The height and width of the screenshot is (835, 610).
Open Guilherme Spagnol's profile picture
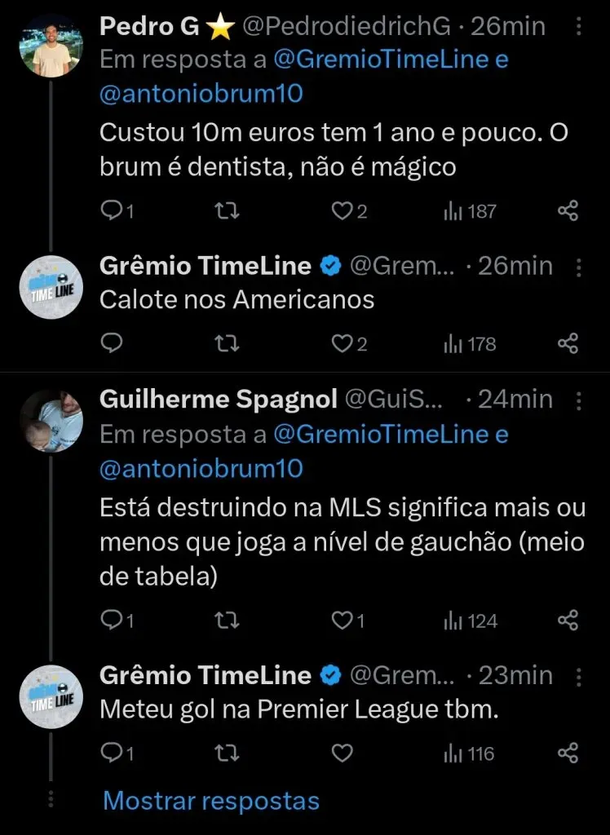[x=51, y=422]
